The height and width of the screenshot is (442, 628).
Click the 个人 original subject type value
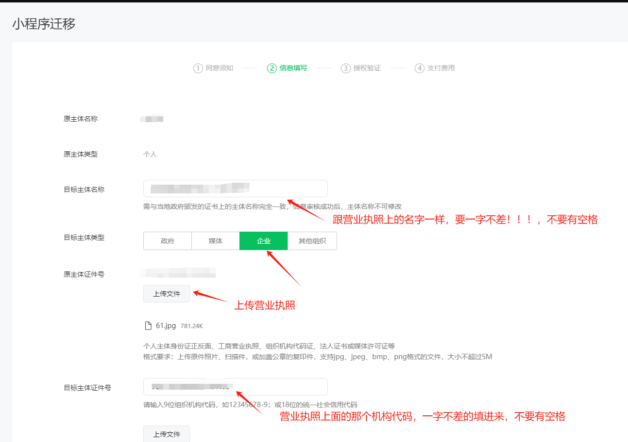point(150,154)
